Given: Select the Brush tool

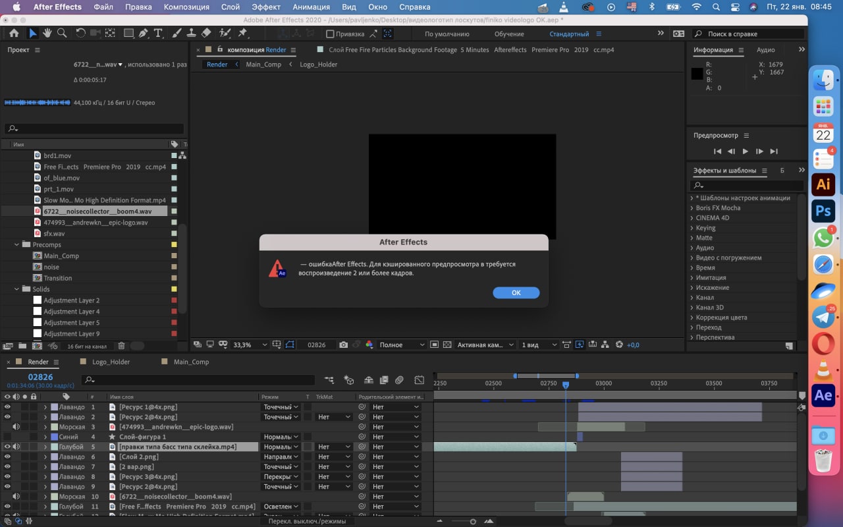Looking at the screenshot, I should click(x=177, y=34).
